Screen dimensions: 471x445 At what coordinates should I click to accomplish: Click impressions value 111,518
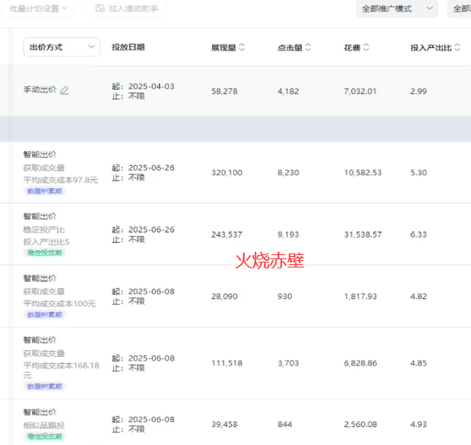[227, 363]
